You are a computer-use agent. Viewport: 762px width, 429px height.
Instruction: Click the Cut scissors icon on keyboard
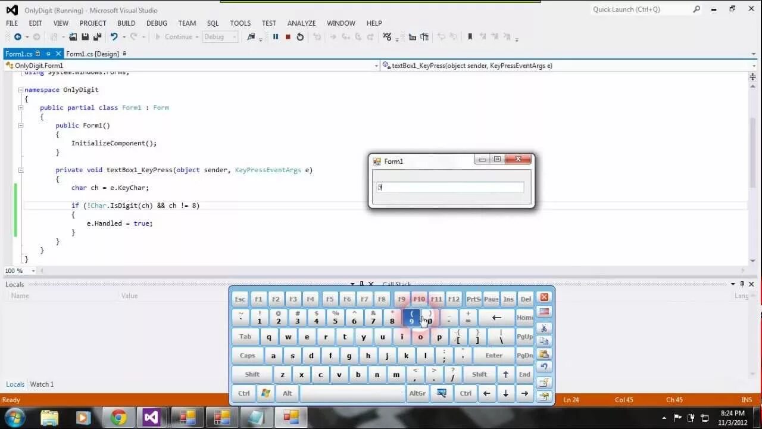tap(544, 328)
